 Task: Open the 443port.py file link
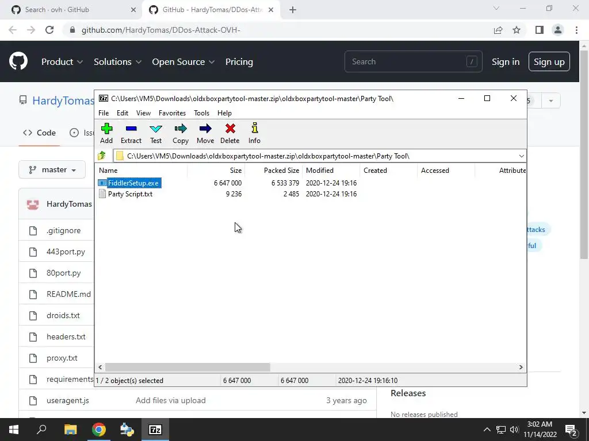click(x=66, y=252)
